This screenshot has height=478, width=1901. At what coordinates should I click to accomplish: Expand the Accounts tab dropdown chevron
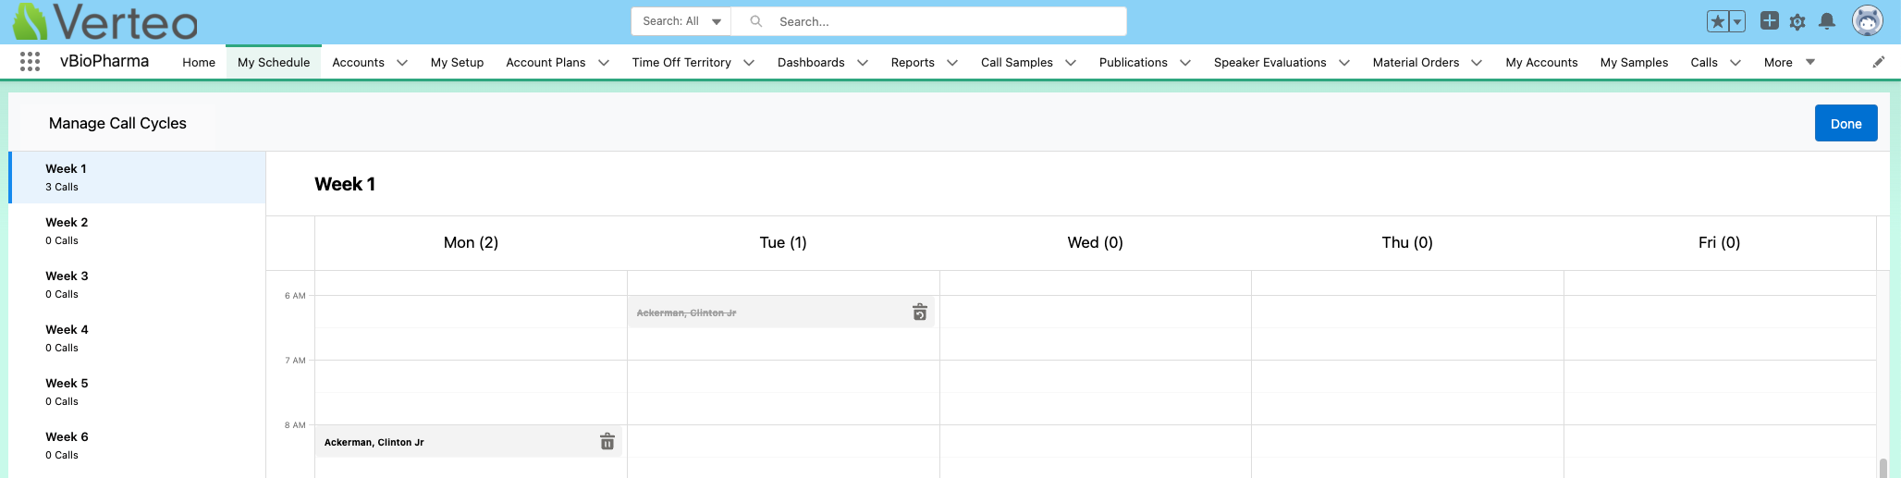click(x=402, y=63)
